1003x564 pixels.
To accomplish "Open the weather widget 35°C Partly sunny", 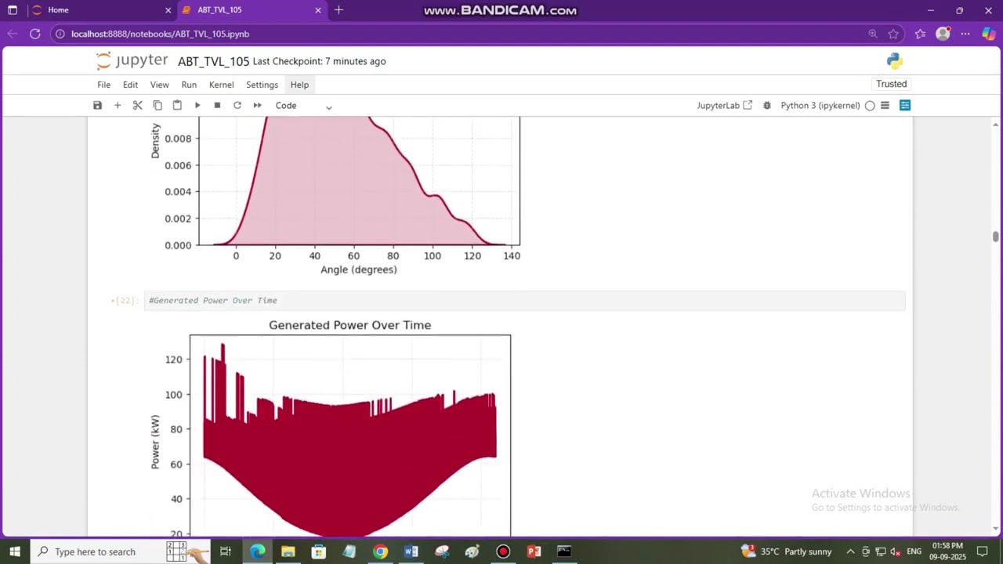I will (x=786, y=551).
